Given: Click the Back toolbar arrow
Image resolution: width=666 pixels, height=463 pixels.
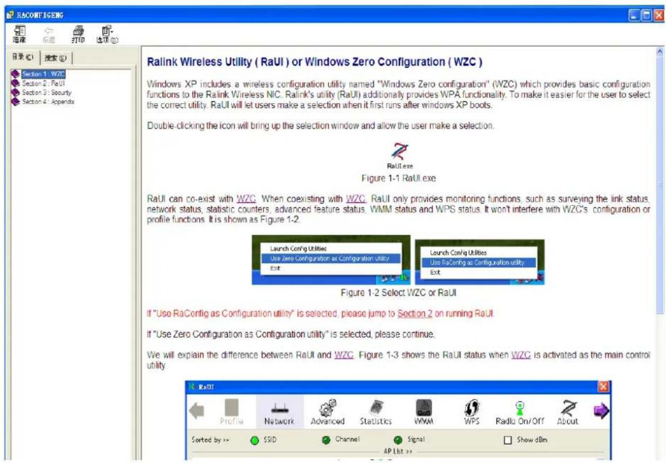Looking at the screenshot, I should pyautogui.click(x=48, y=34).
